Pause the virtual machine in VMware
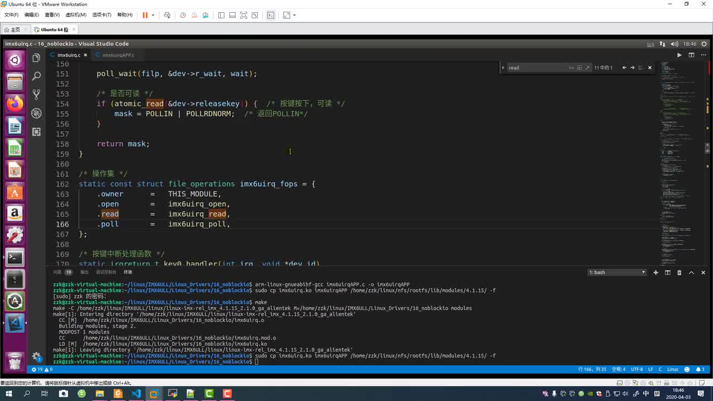Viewport: 713px width, 401px height. (145, 15)
